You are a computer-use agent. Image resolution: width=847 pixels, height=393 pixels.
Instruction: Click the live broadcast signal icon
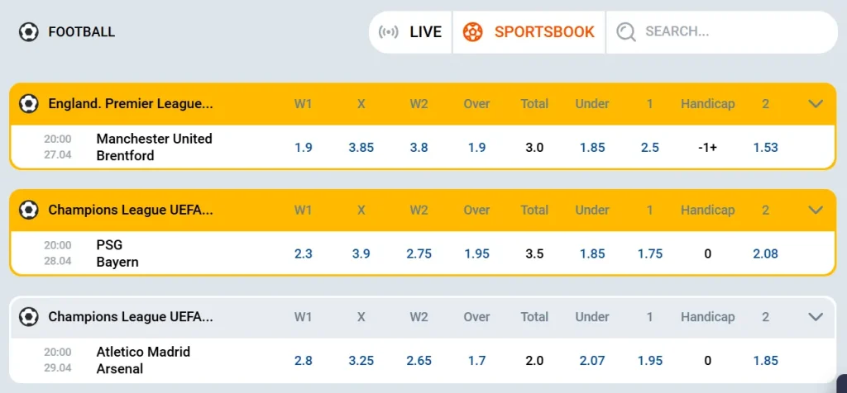(x=388, y=32)
